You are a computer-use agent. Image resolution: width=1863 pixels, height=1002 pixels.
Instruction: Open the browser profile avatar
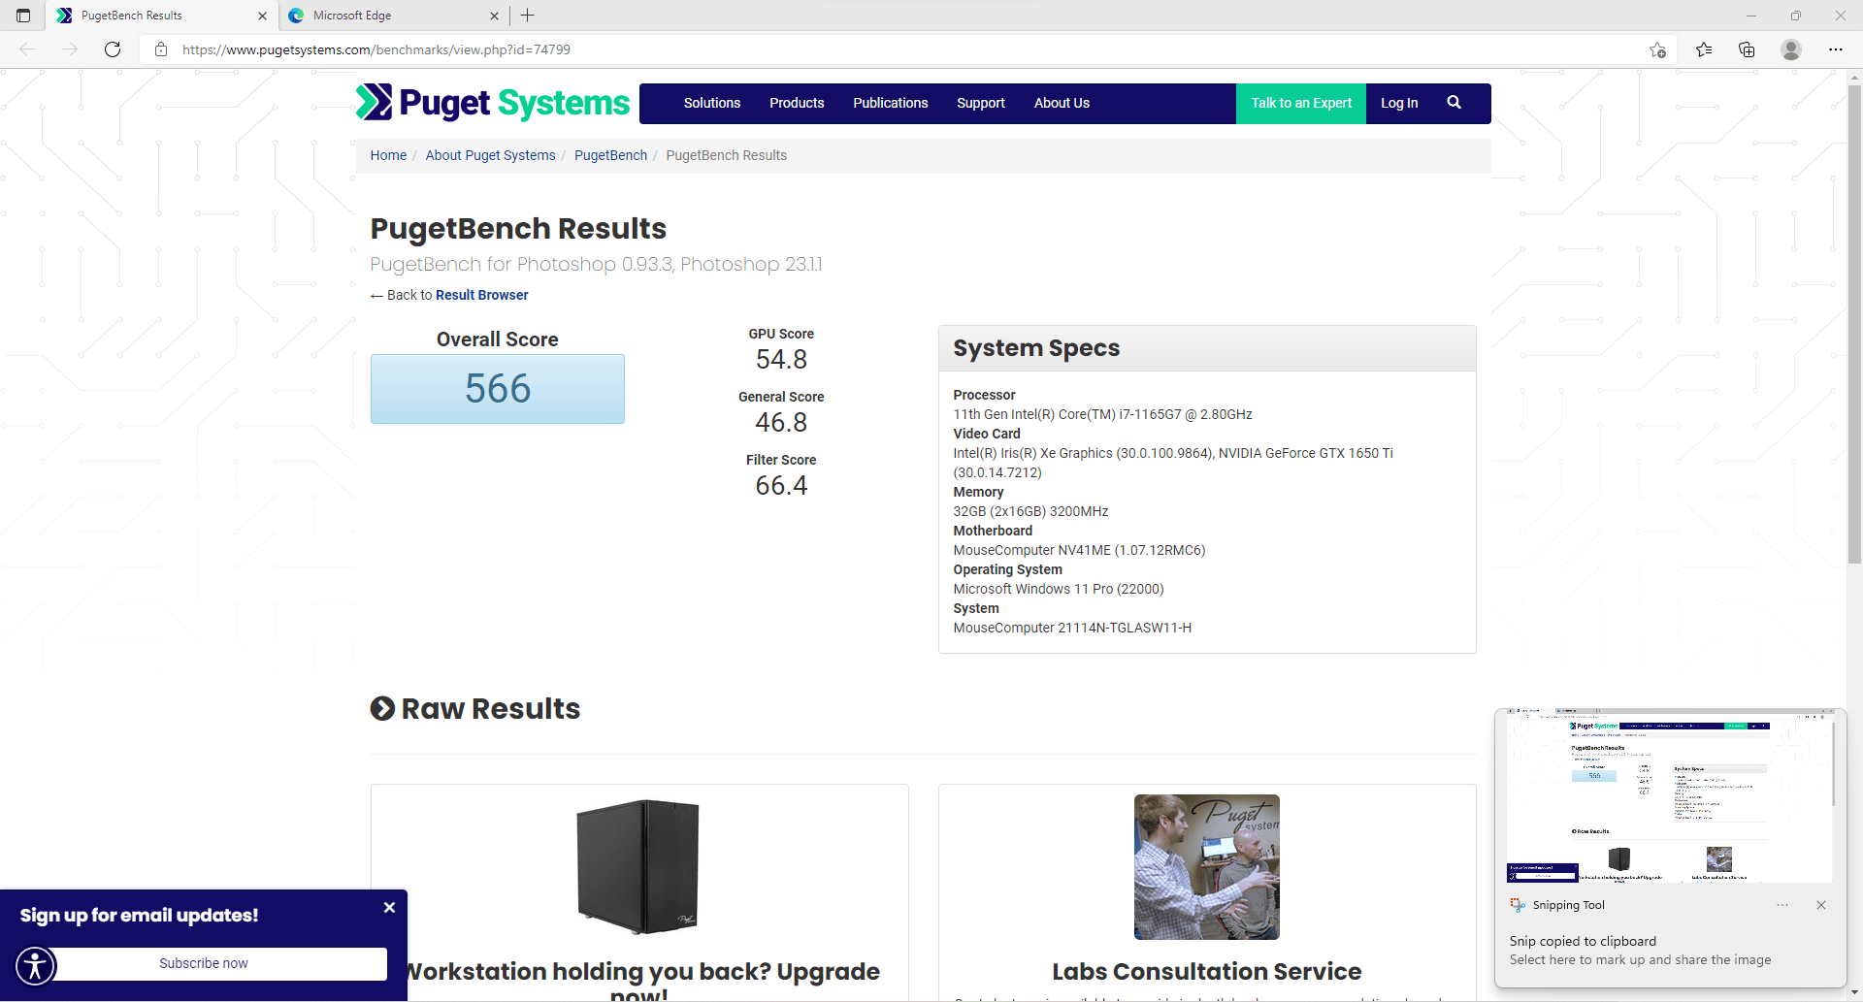(x=1791, y=49)
